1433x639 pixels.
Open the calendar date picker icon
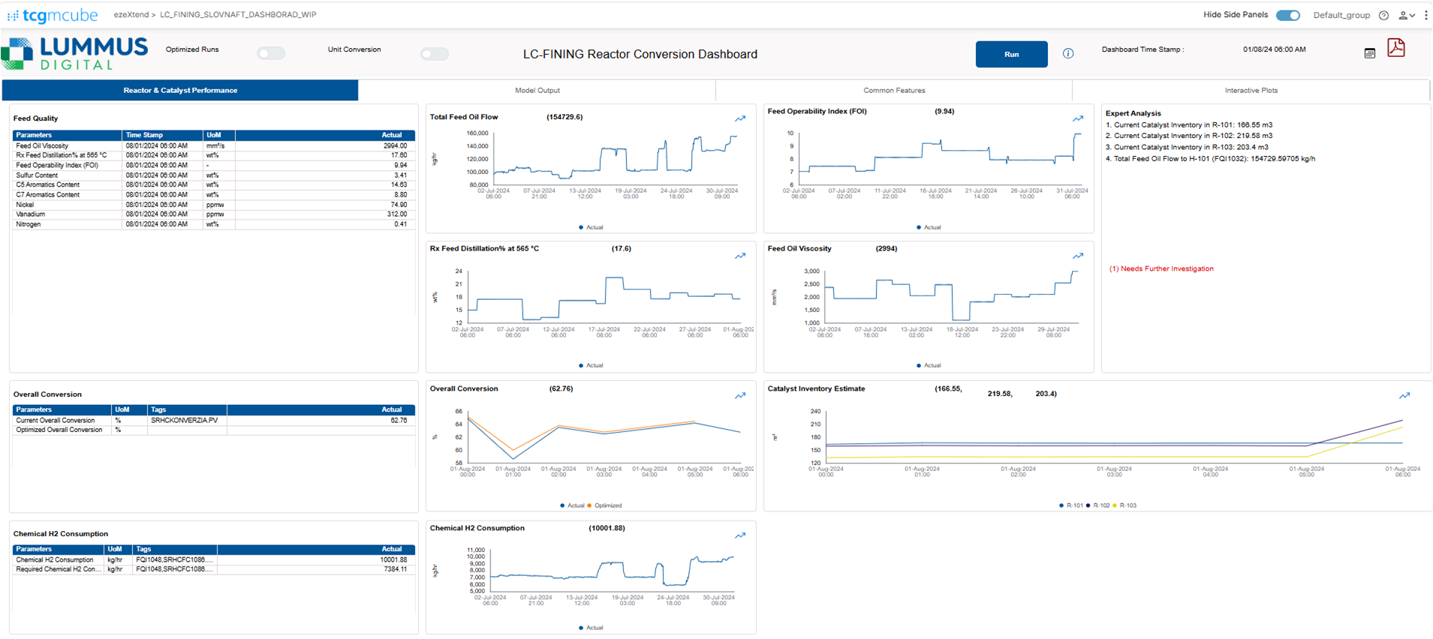[1369, 53]
